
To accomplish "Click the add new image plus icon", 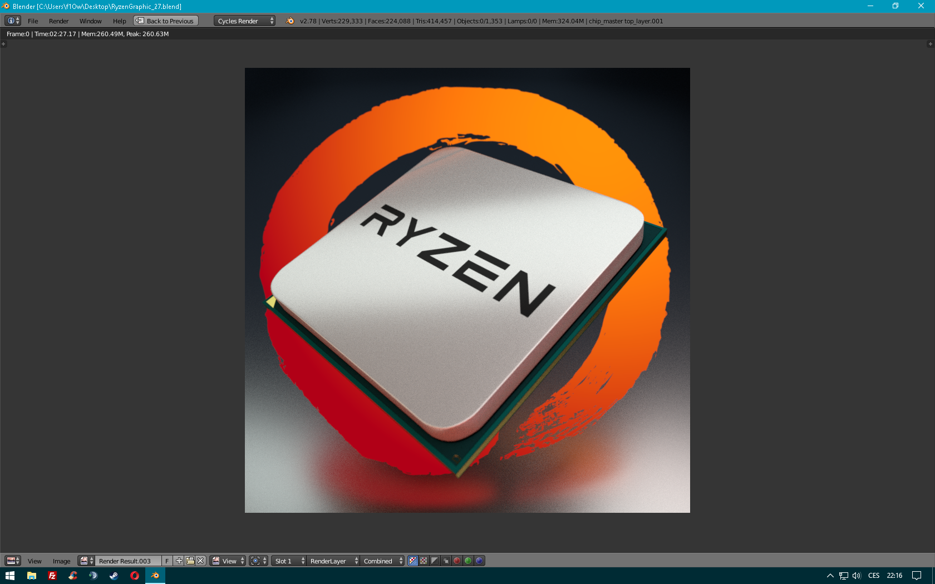I will [179, 561].
